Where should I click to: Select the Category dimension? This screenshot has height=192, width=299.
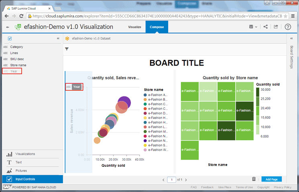pyautogui.click(x=16, y=47)
